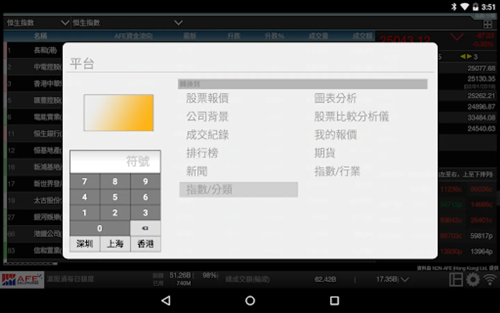This screenshot has width=500, height=313.
Task: Open 新聞 news
Action: [197, 171]
